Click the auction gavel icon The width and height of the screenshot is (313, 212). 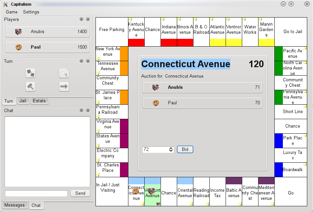(30, 86)
